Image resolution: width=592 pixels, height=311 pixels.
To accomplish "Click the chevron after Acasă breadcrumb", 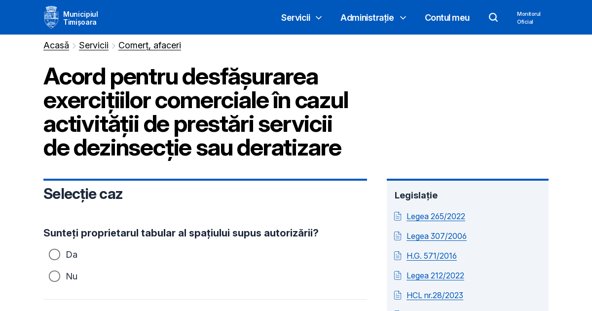I will click(x=74, y=45).
